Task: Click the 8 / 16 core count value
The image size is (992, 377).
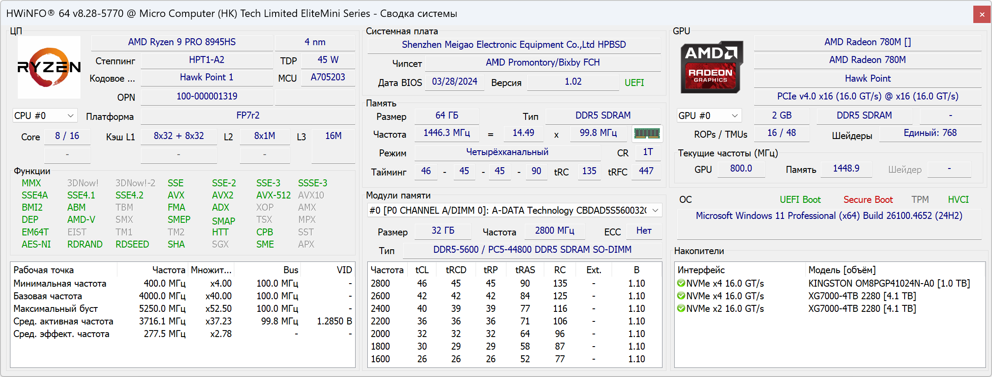Action: 67,136
